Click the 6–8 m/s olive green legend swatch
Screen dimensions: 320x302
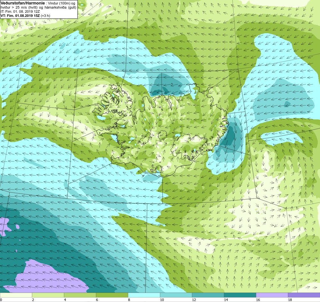(112, 295)
